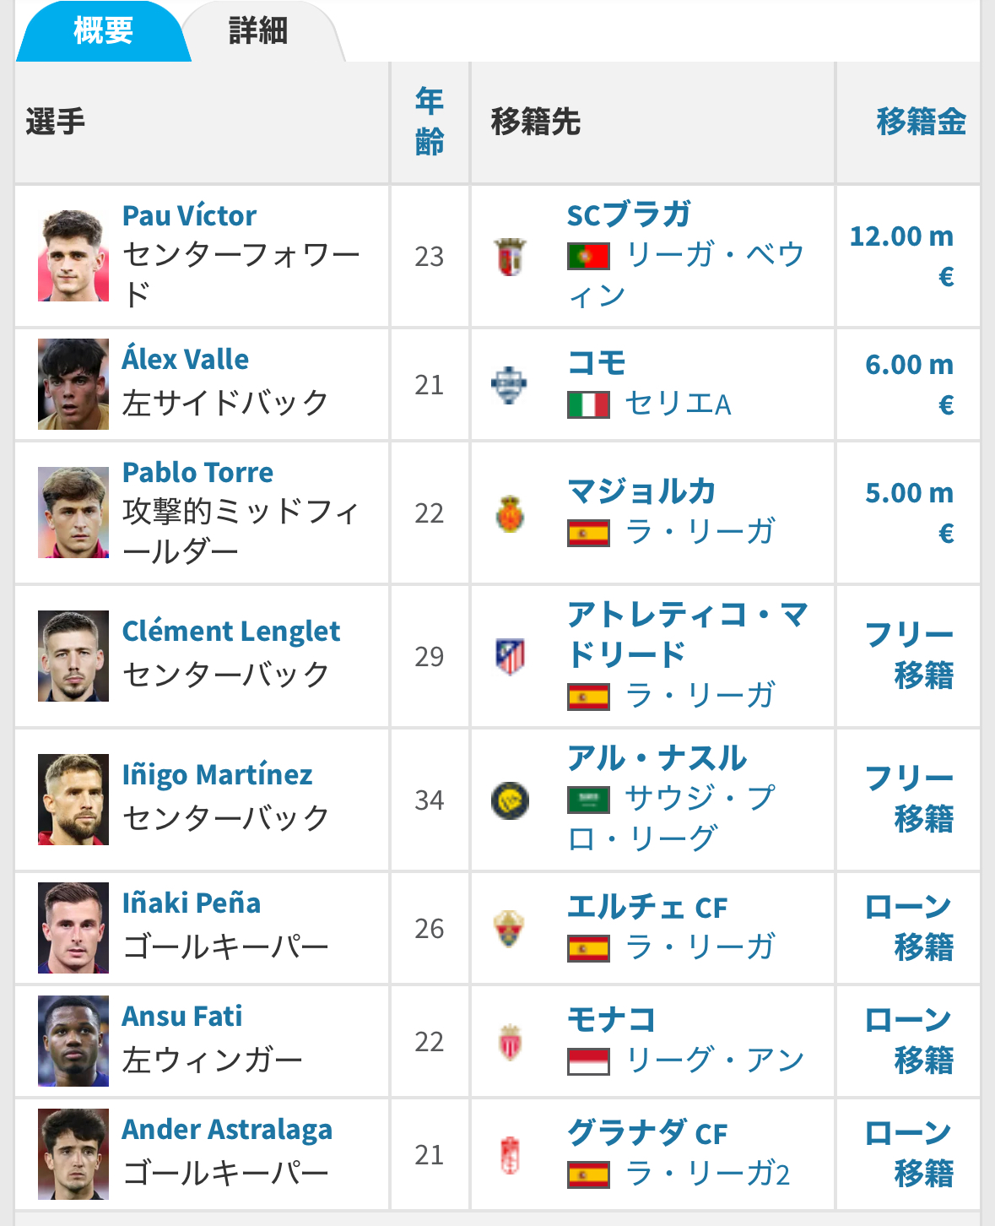Click the Mallorca club crest icon
The height and width of the screenshot is (1226, 995).
pos(510,513)
